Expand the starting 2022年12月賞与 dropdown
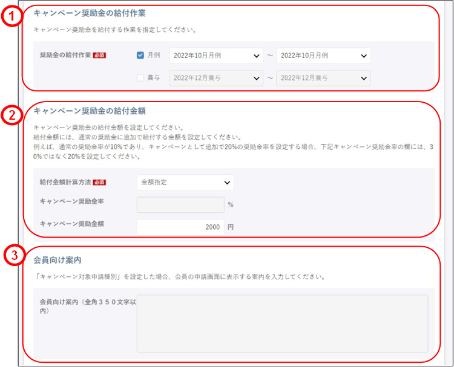 point(215,78)
